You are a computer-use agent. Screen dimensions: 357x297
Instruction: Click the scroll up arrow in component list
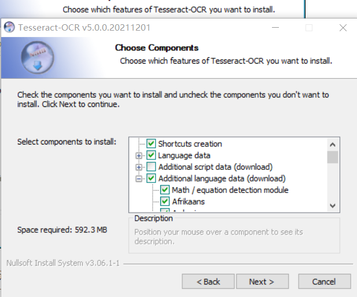click(333, 144)
